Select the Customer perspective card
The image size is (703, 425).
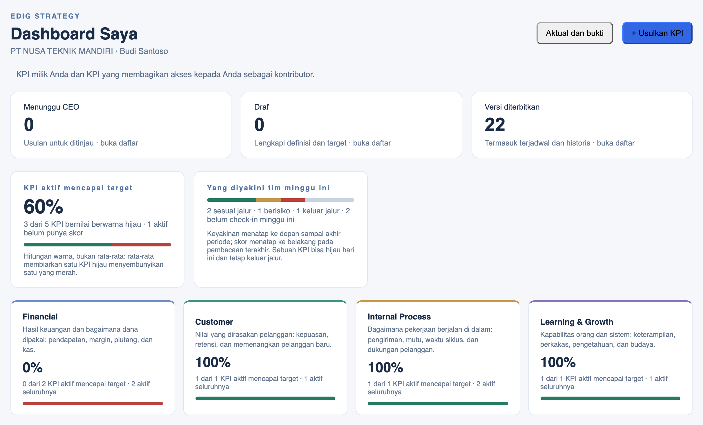click(265, 358)
